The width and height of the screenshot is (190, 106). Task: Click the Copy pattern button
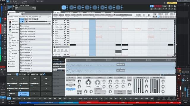(x=103, y=15)
